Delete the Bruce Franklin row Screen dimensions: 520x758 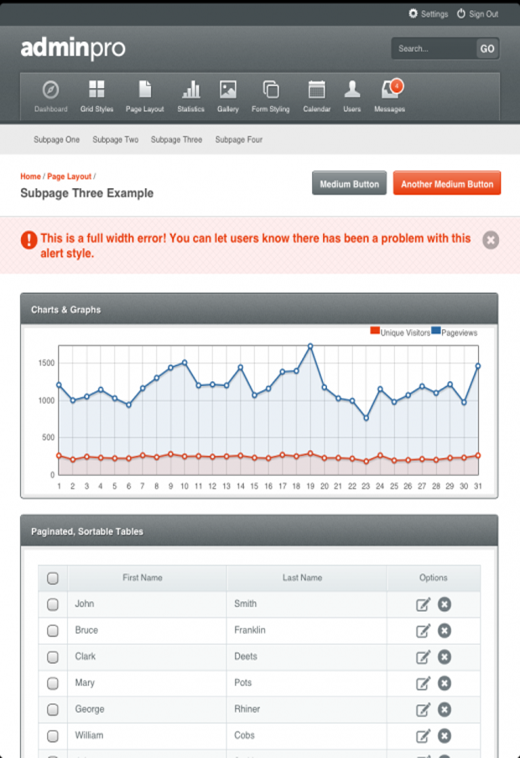coord(445,630)
